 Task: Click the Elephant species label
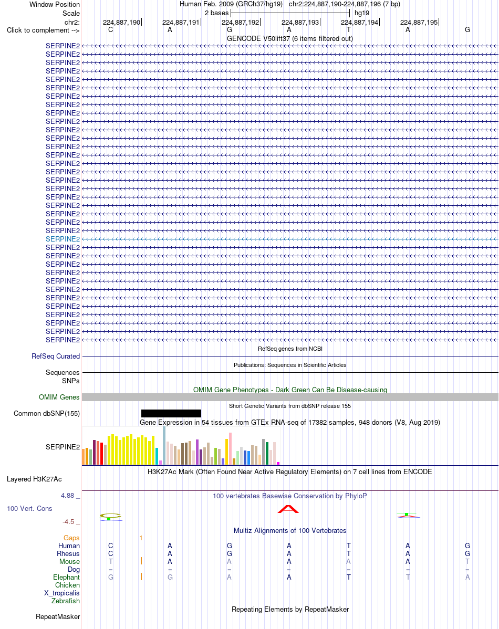coord(67,577)
